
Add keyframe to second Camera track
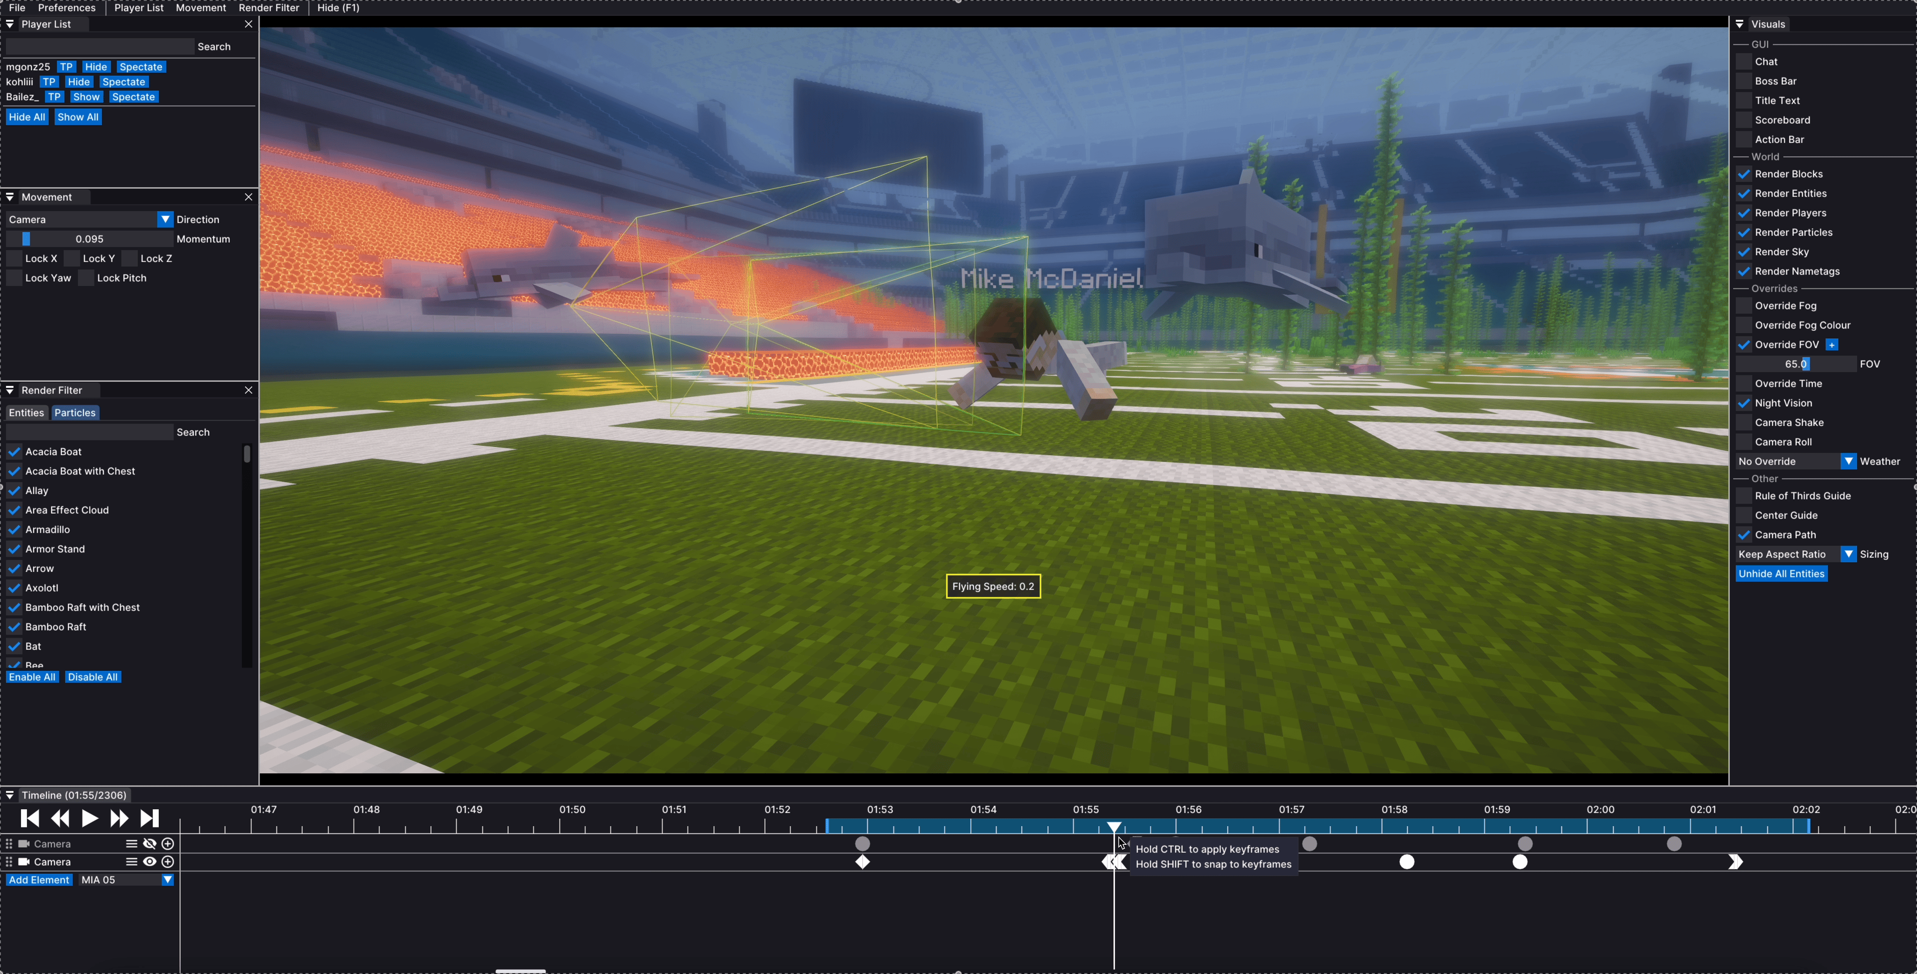point(168,862)
